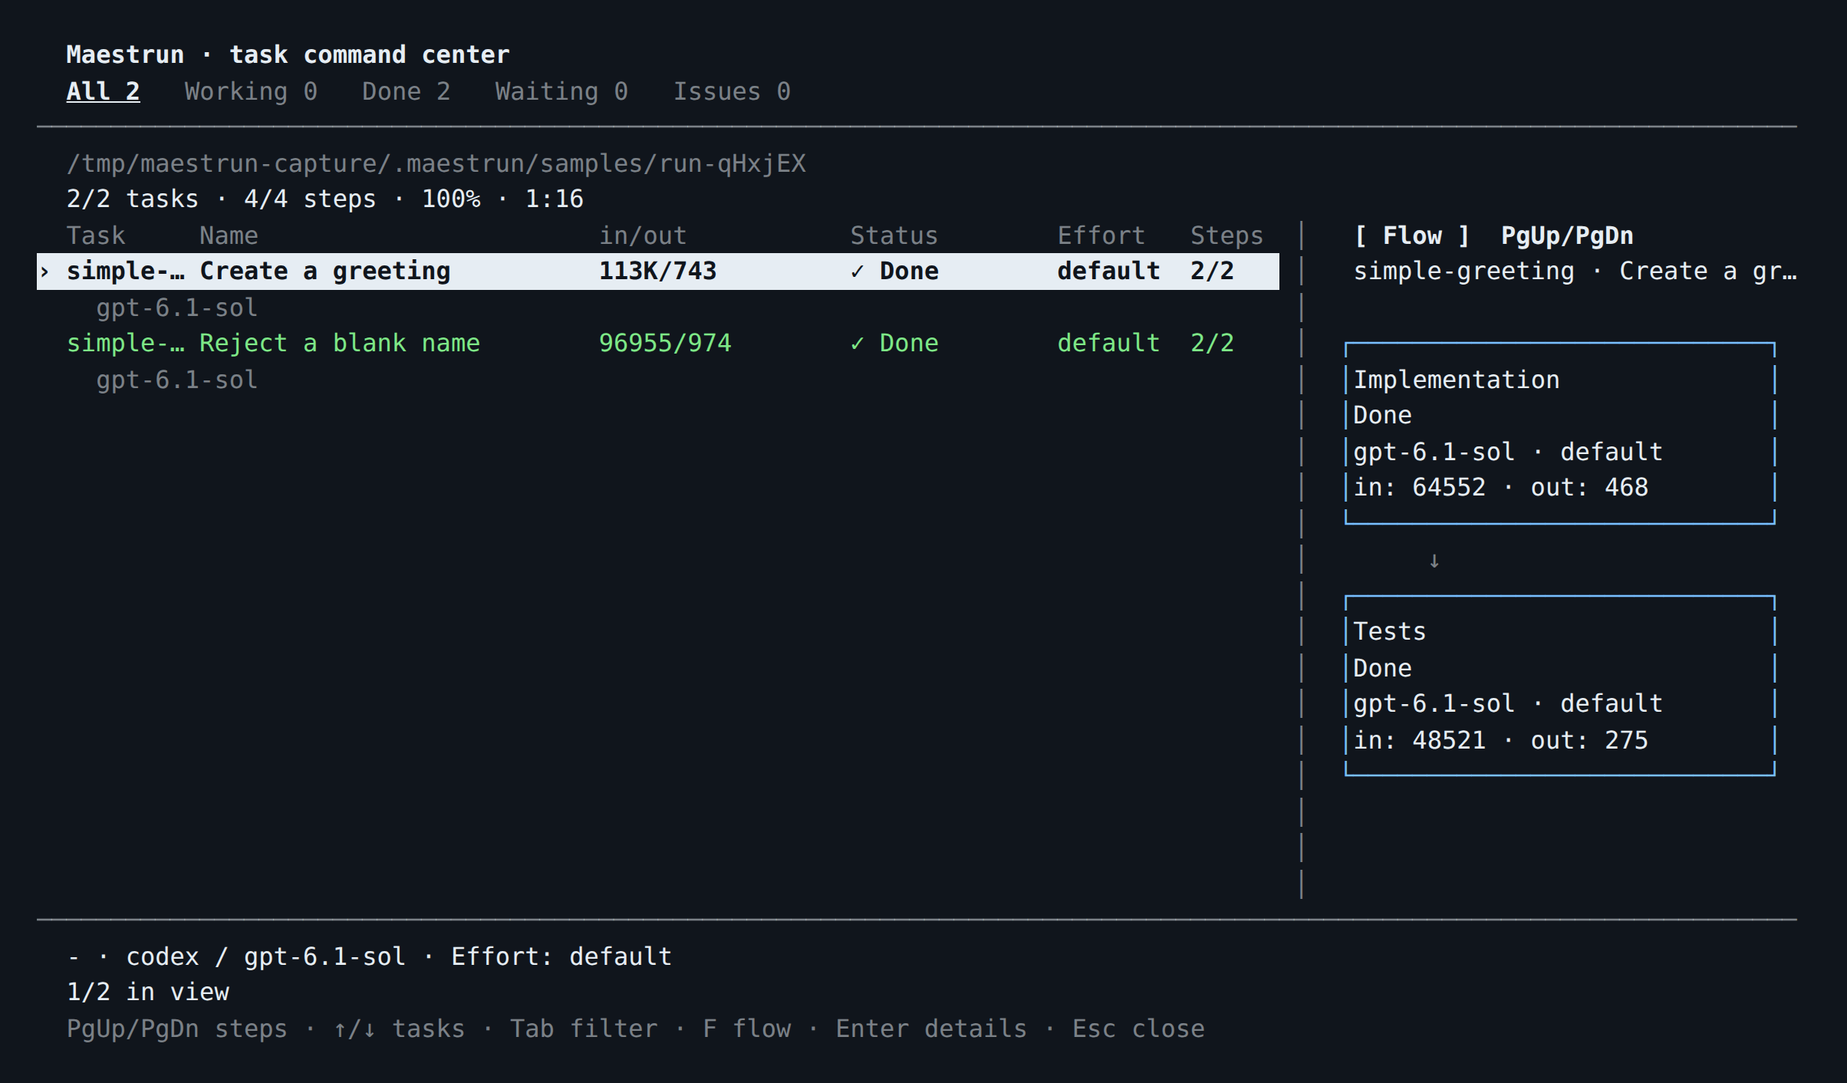Open the [ Flow ] panel tab

pyautogui.click(x=1412, y=235)
